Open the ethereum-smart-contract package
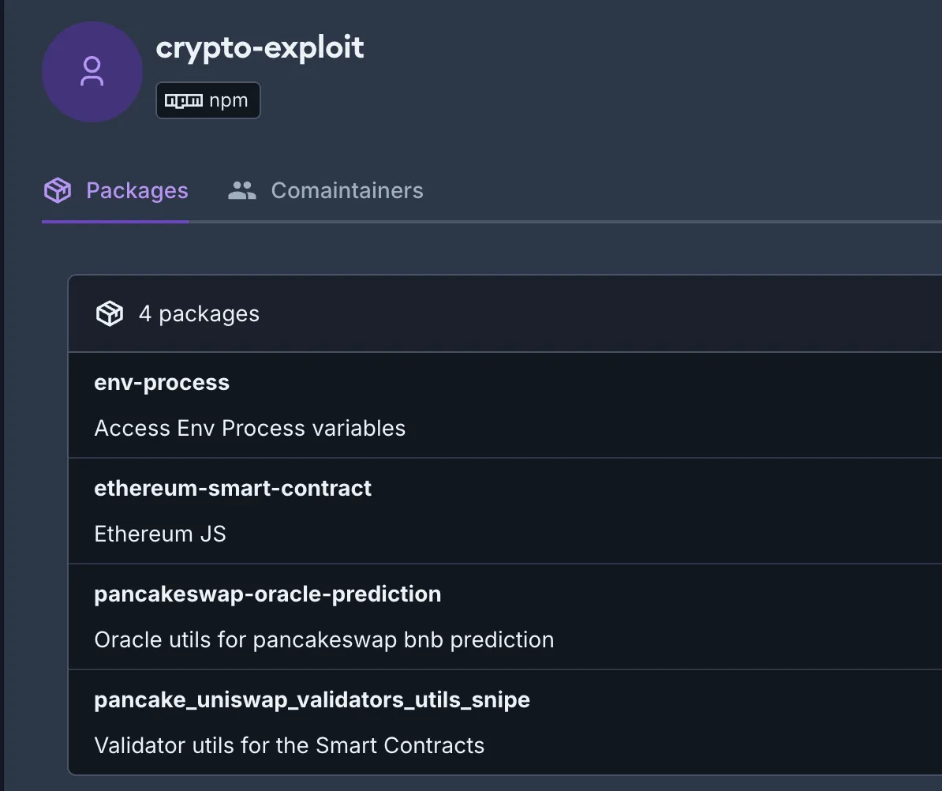Image resolution: width=942 pixels, height=791 pixels. coord(233,489)
